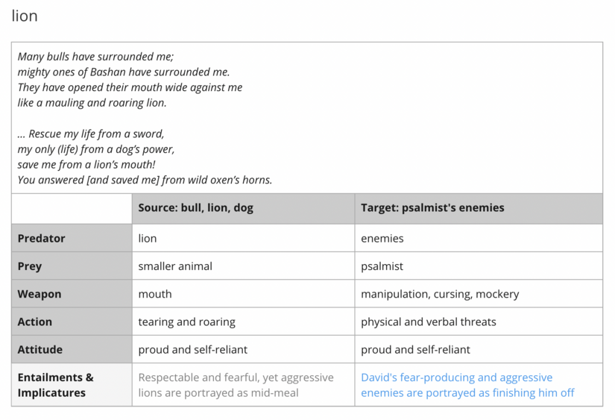The height and width of the screenshot is (420, 615).
Task: Click the "Weapon" row label
Action: pos(40,294)
